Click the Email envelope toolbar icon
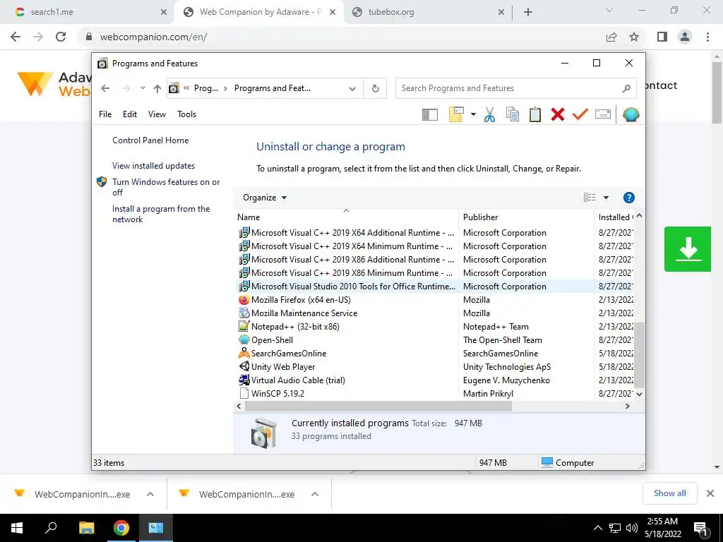Image resolution: width=723 pixels, height=542 pixels. point(603,114)
